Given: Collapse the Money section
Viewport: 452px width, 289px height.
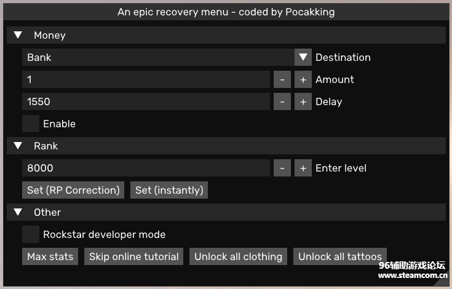Looking at the screenshot, I should [x=18, y=35].
